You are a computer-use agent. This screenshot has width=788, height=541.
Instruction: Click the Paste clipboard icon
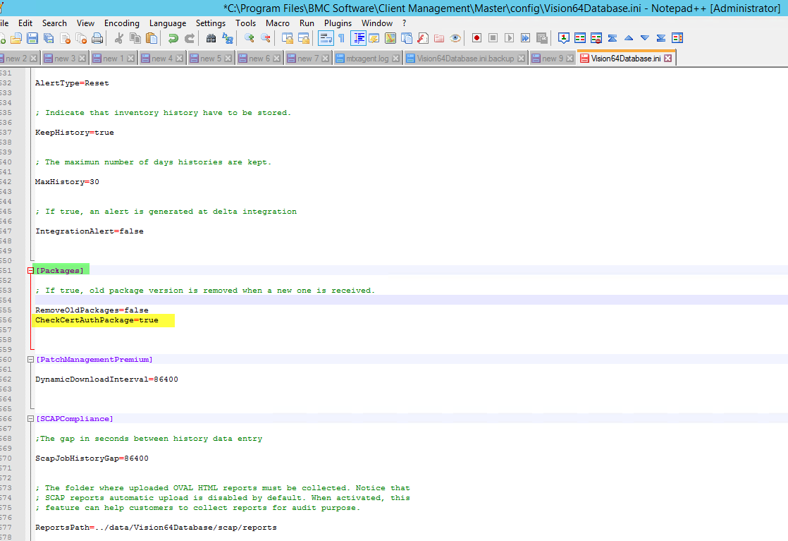pos(152,38)
